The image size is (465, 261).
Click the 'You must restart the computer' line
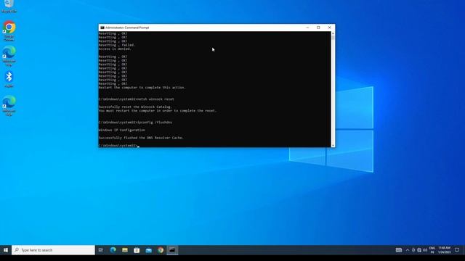(x=158, y=111)
